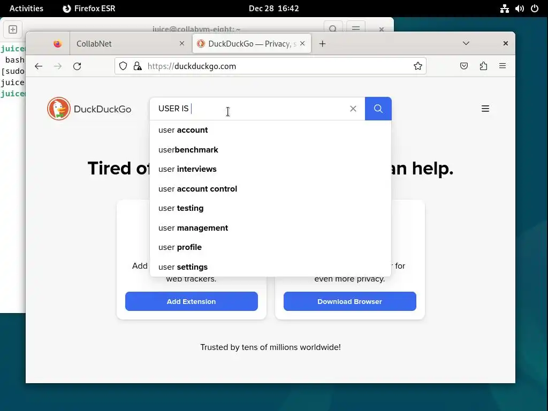Choose suggestion 'user account'
This screenshot has width=548, height=411.
[x=270, y=130]
